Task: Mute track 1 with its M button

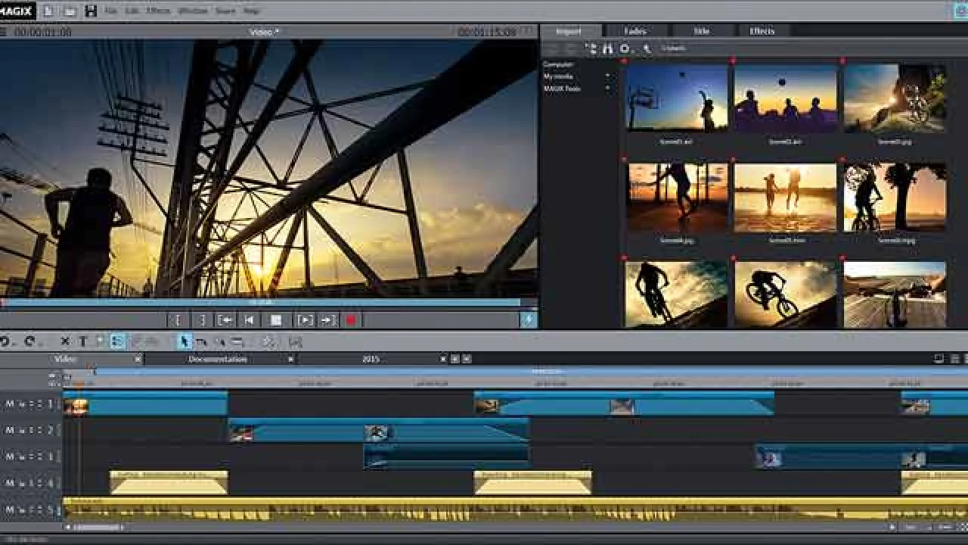Action: point(9,405)
